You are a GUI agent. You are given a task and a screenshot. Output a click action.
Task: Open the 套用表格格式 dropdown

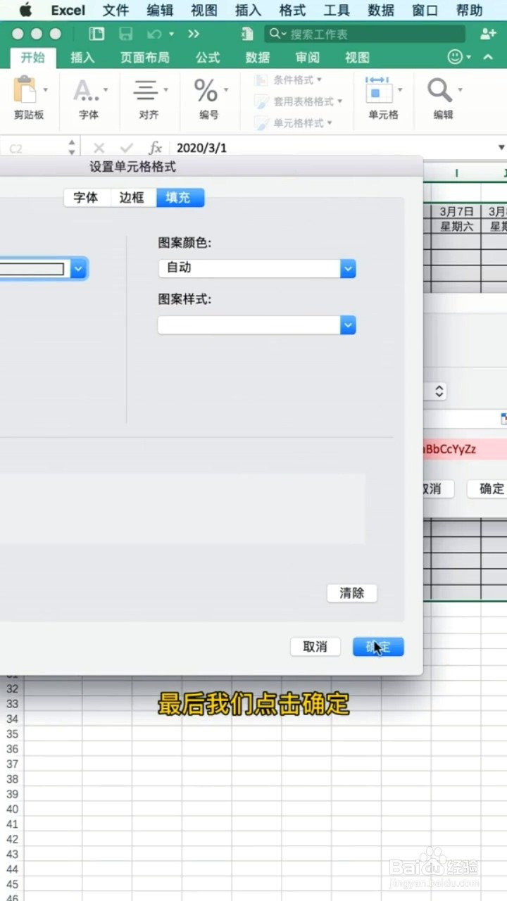click(298, 101)
